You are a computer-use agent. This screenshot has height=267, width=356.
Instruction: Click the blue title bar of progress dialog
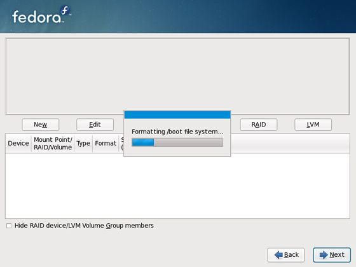click(x=177, y=115)
